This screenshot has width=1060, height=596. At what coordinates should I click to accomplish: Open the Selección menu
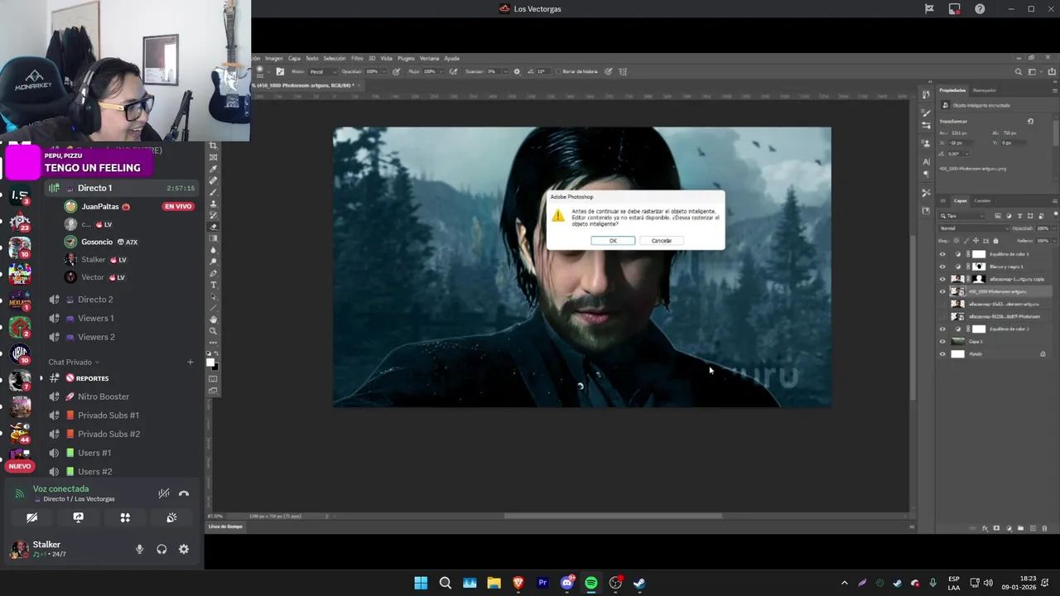tap(335, 59)
